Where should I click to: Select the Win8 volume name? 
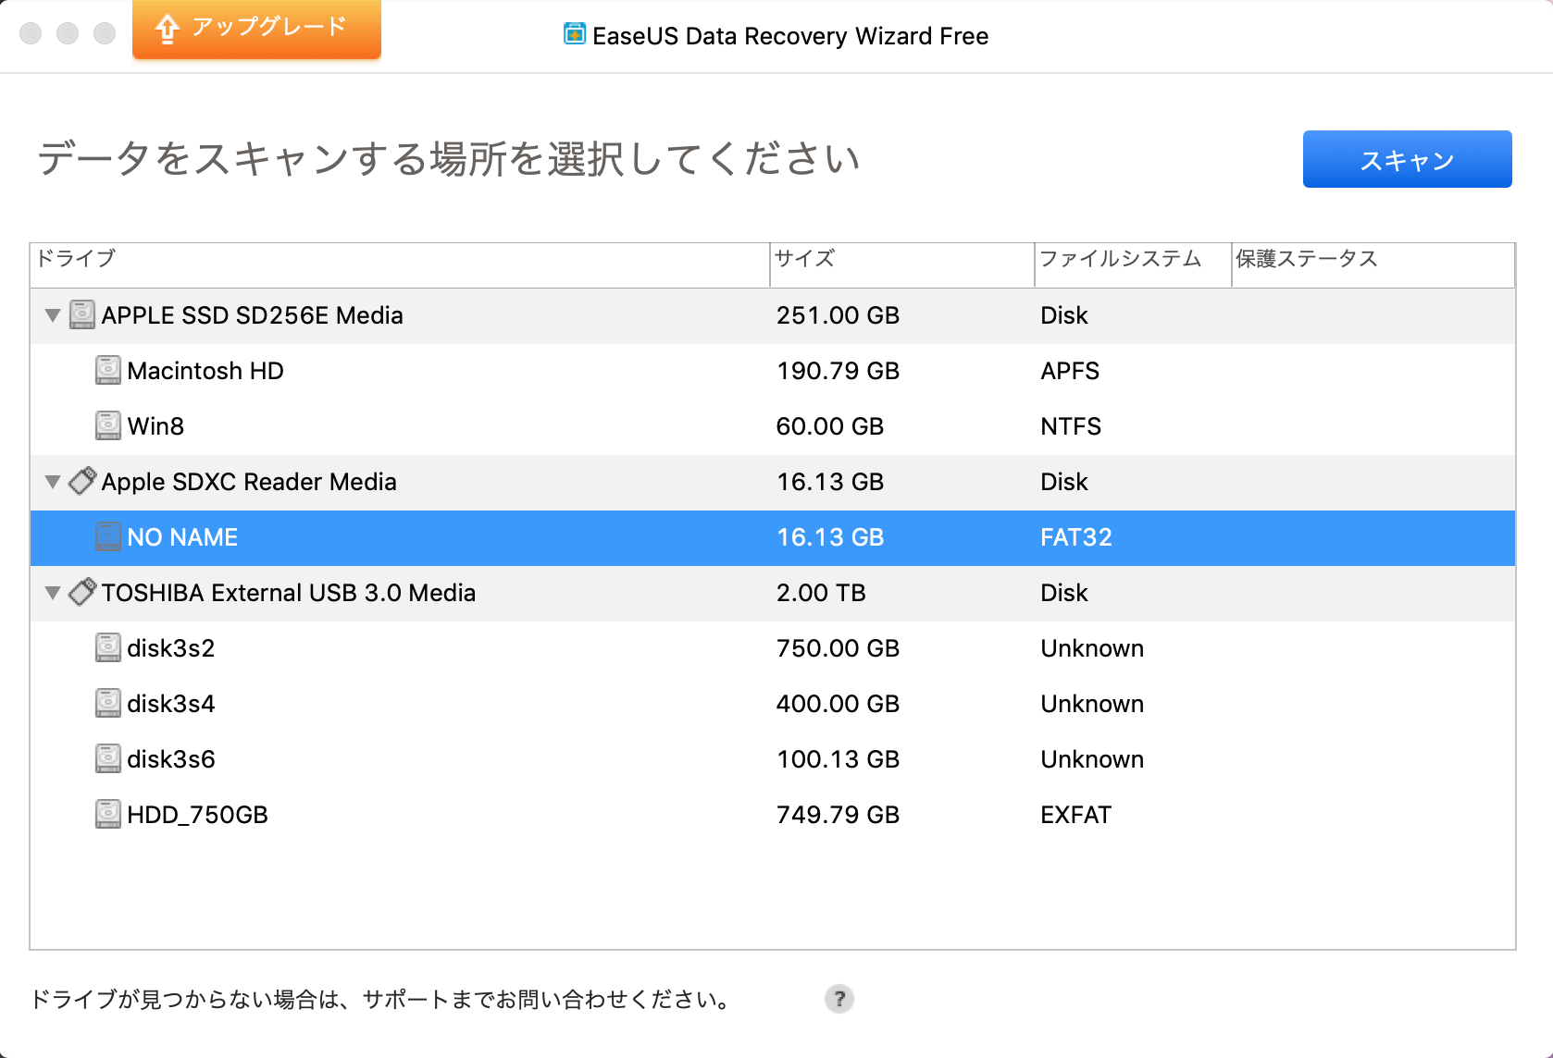155,426
